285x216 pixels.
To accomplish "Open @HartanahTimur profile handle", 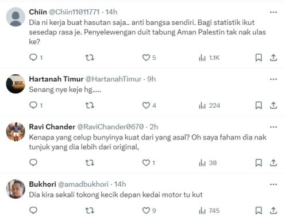I will pyautogui.click(x=113, y=79).
